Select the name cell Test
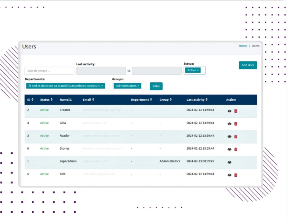Viewport: 293px width, 220px height. tap(62, 174)
